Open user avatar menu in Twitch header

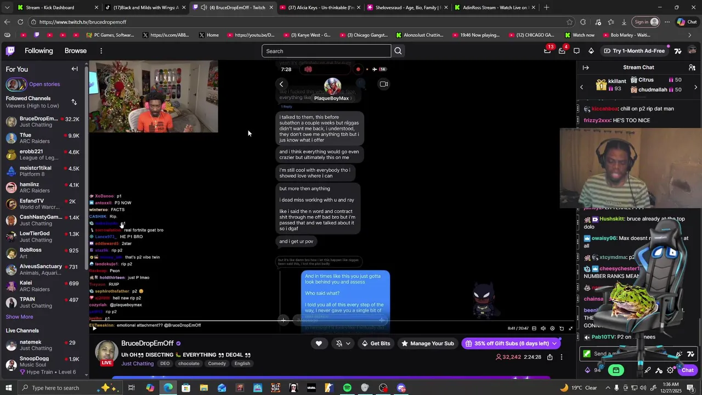692,50
